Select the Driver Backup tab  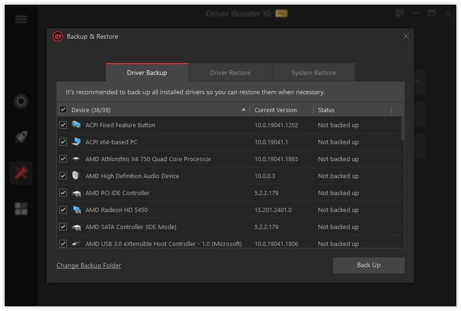point(147,73)
